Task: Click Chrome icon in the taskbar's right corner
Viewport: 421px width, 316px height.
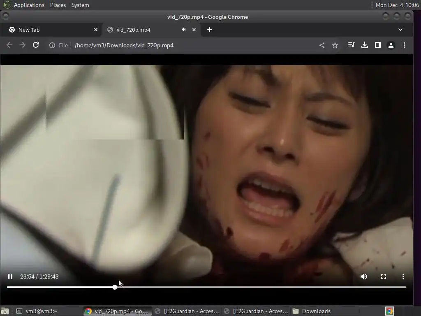Action: pyautogui.click(x=389, y=311)
